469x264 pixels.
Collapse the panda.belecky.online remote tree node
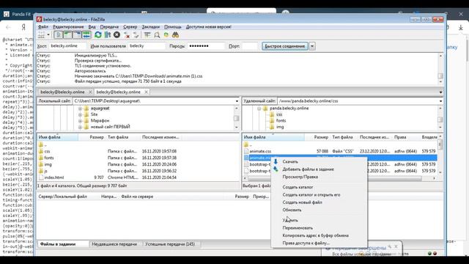pyautogui.click(x=259, y=109)
